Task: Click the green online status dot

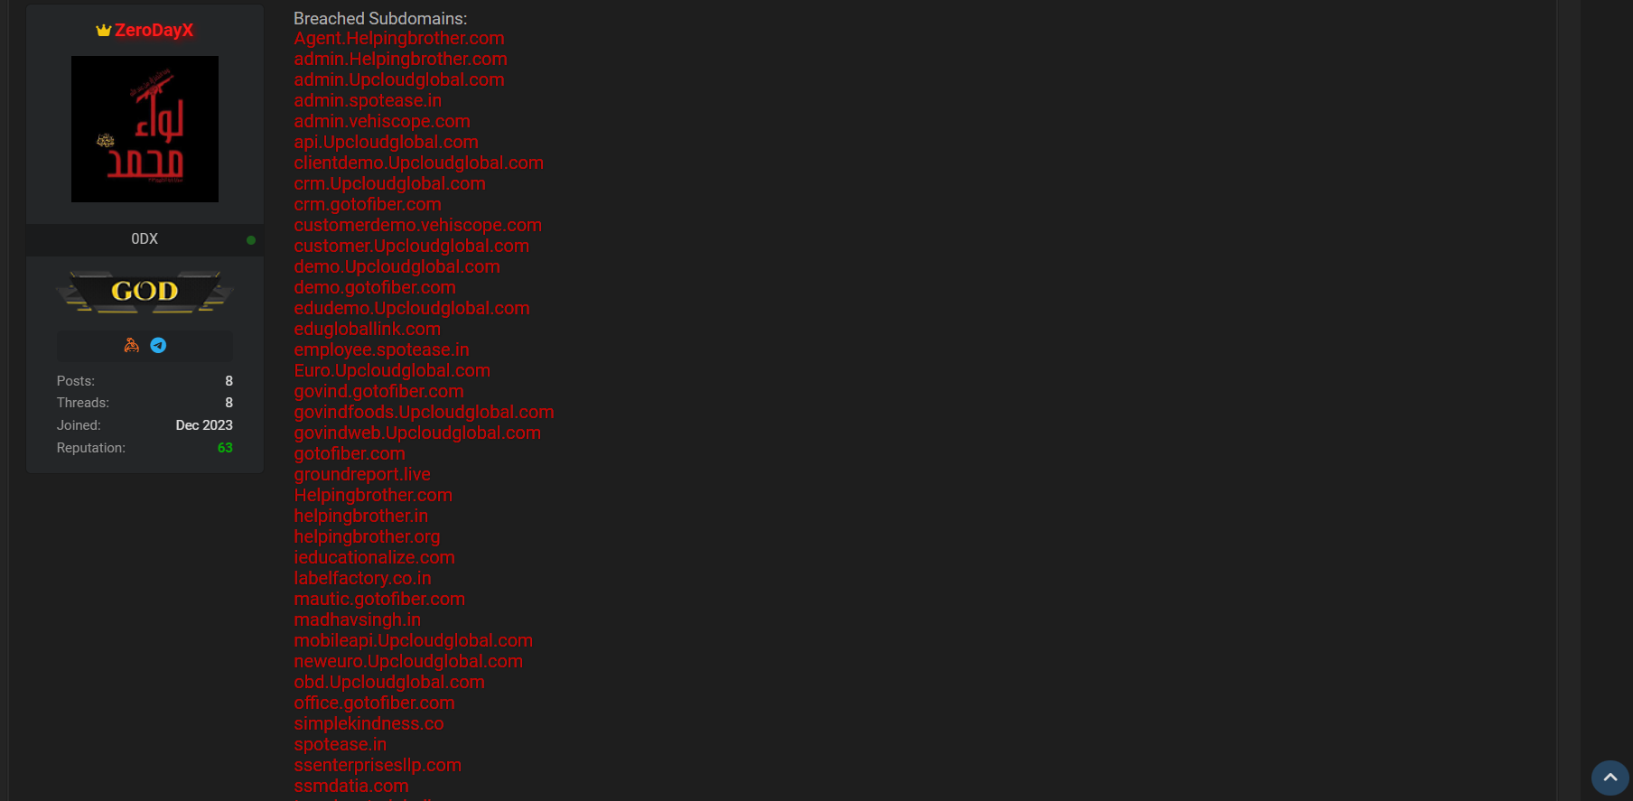Action: 251,240
